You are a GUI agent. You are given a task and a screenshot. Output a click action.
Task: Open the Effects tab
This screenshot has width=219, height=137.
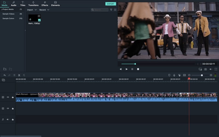pyautogui.click(x=45, y=4)
